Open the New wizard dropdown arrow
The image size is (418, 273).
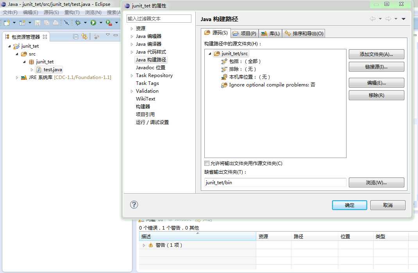14,23
